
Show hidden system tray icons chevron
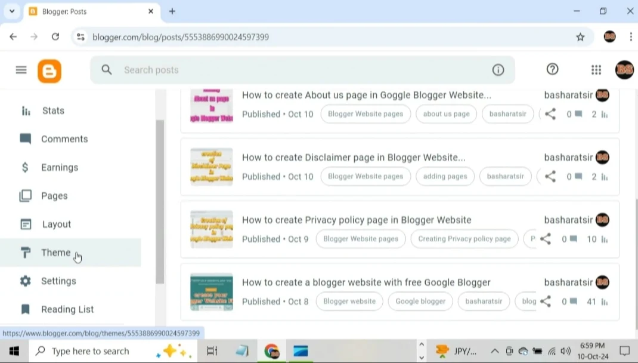(x=495, y=351)
